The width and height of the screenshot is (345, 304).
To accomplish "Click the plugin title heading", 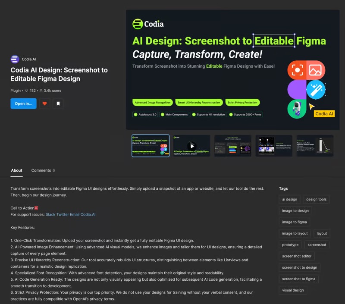I will pyautogui.click(x=59, y=74).
